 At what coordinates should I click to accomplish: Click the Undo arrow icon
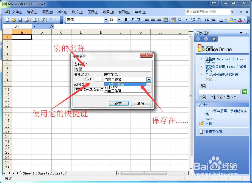coord(51,20)
